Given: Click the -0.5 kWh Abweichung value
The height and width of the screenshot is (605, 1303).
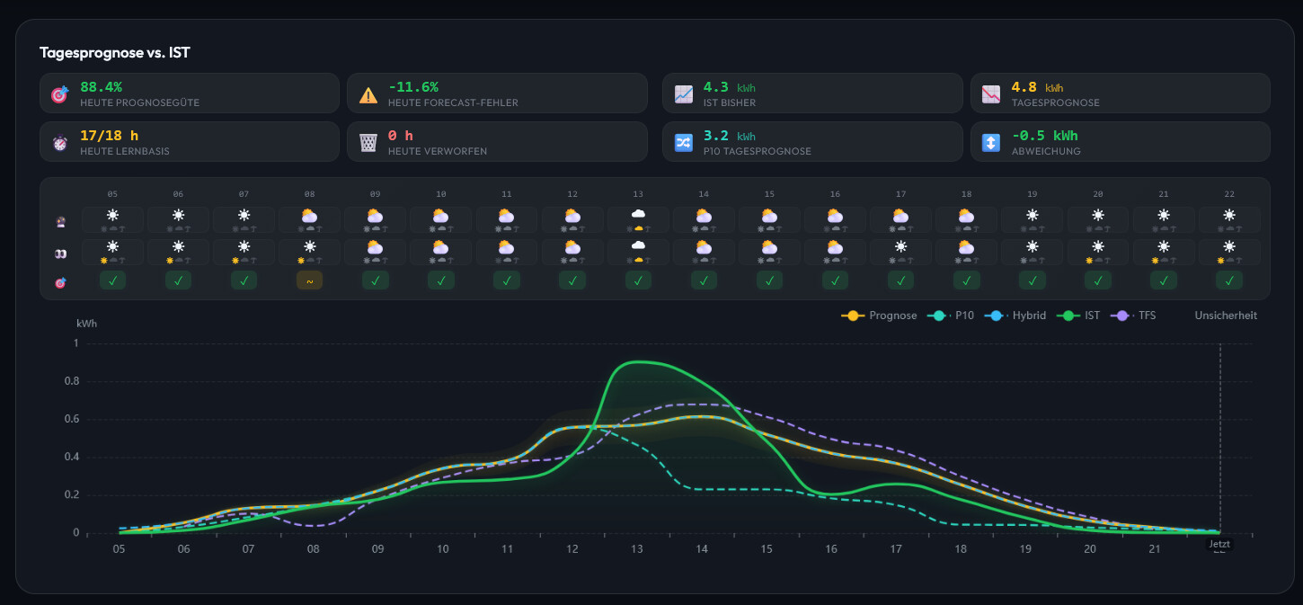Looking at the screenshot, I should pyautogui.click(x=1044, y=136).
